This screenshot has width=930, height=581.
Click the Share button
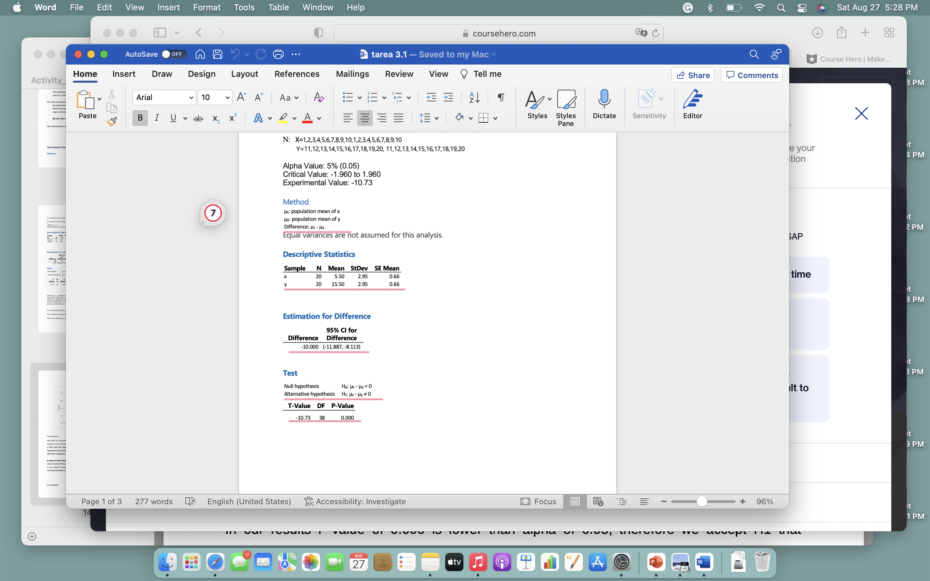(693, 75)
